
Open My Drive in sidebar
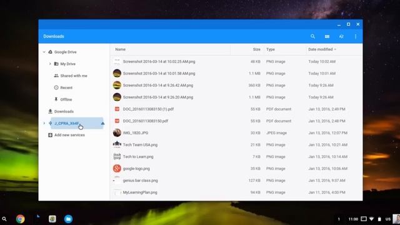pyautogui.click(x=68, y=64)
